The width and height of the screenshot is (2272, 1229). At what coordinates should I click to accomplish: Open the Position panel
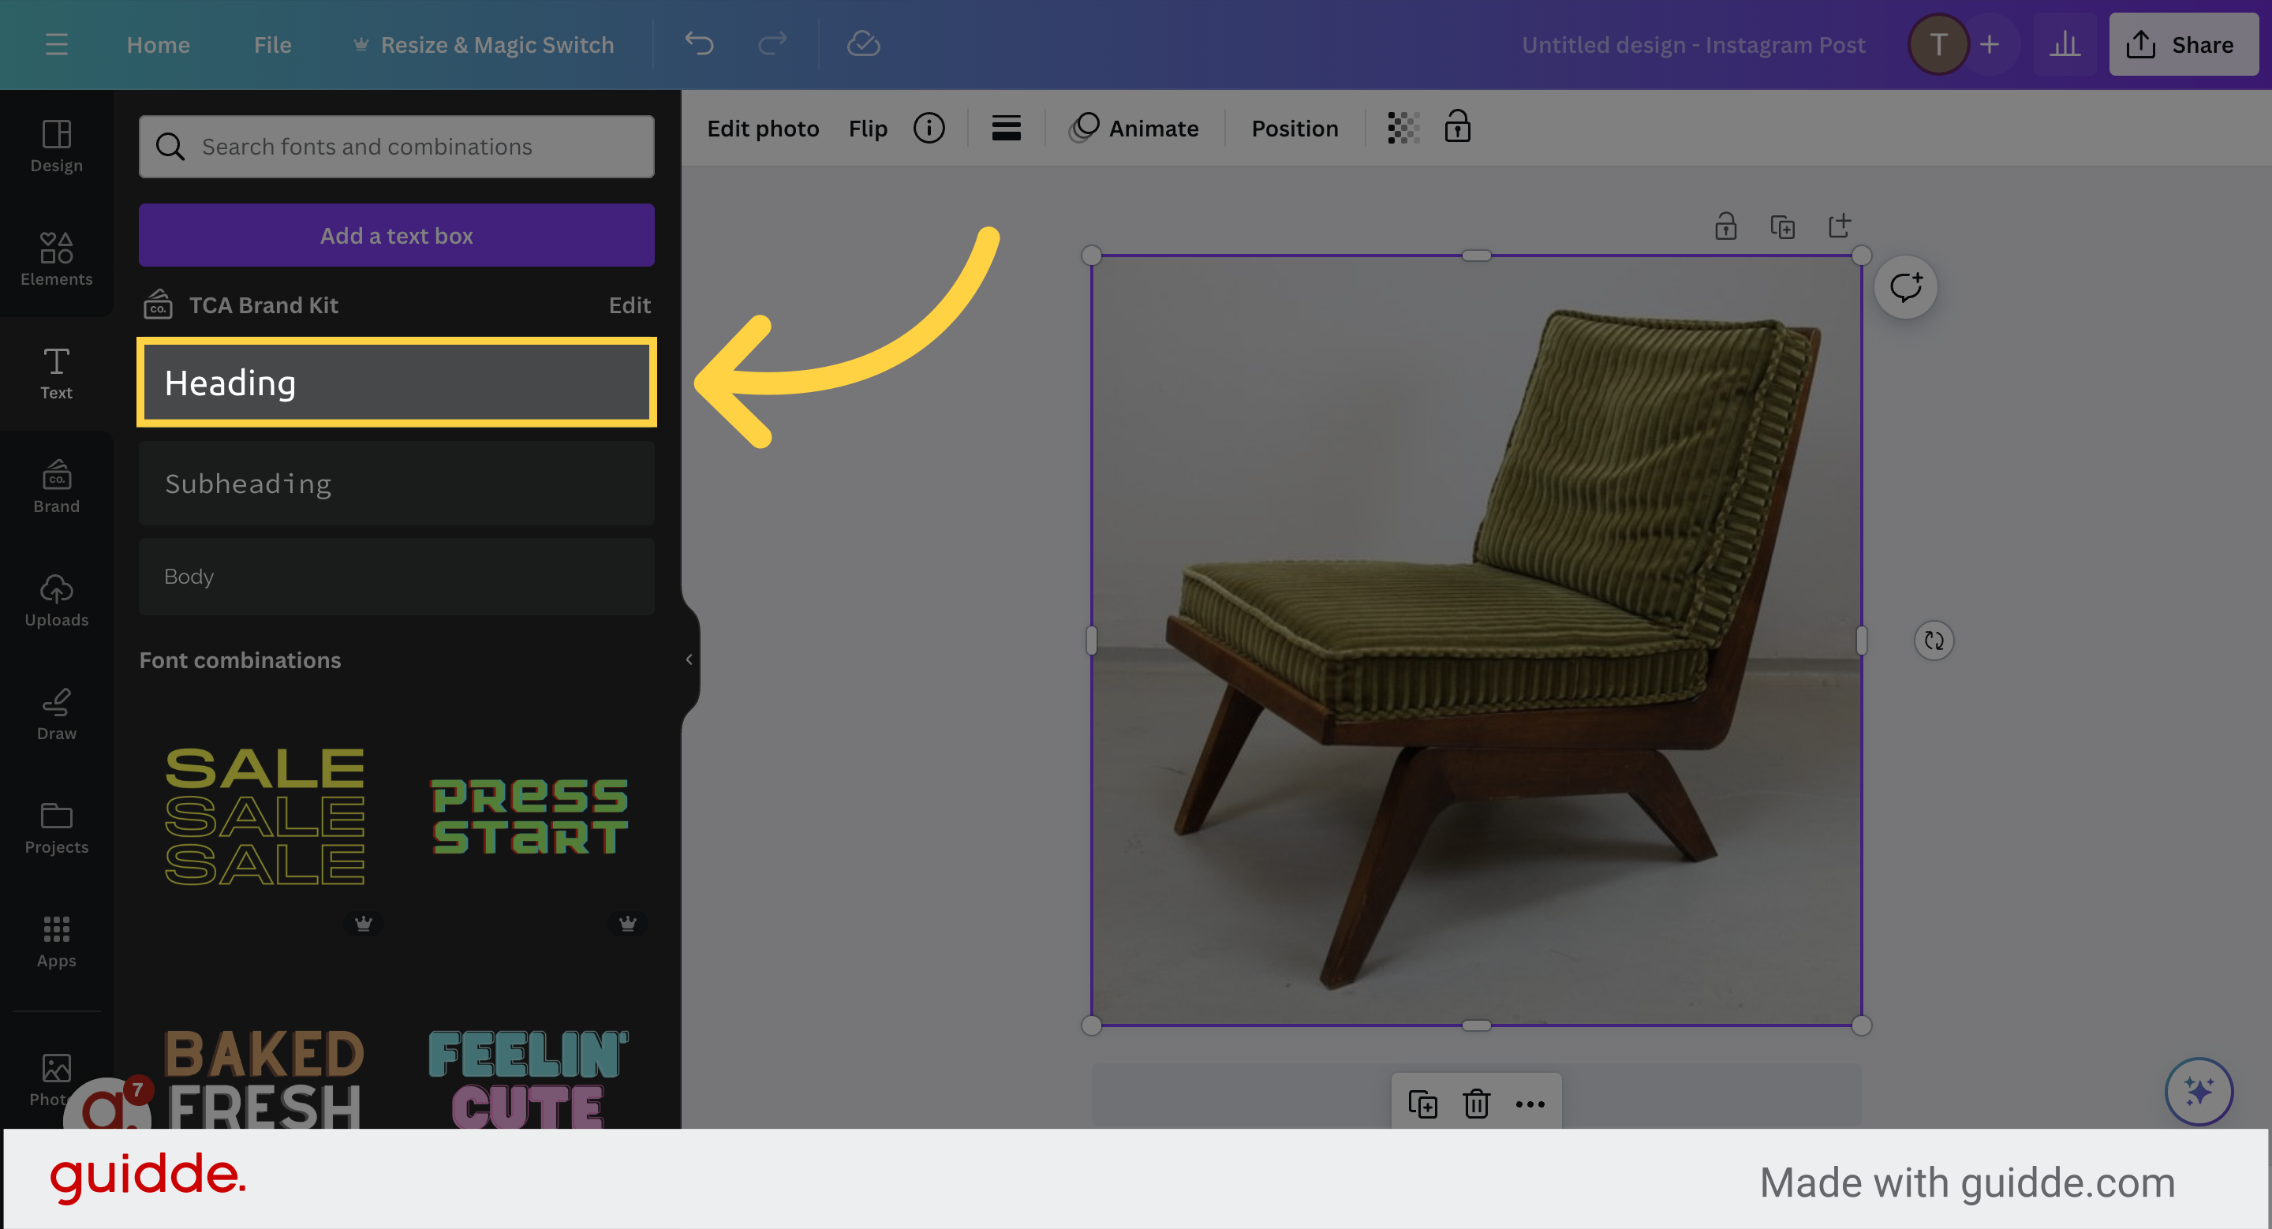(1294, 128)
